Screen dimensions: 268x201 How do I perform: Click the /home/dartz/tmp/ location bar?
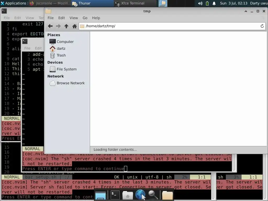point(172,26)
